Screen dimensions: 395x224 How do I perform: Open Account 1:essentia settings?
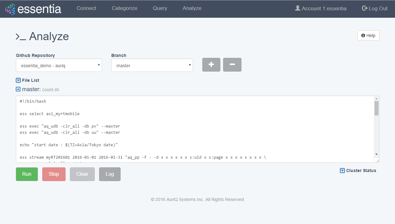point(321,8)
